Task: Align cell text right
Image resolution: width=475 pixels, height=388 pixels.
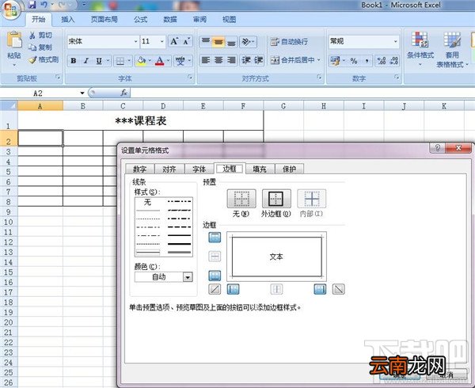Action: pyautogui.click(x=231, y=60)
